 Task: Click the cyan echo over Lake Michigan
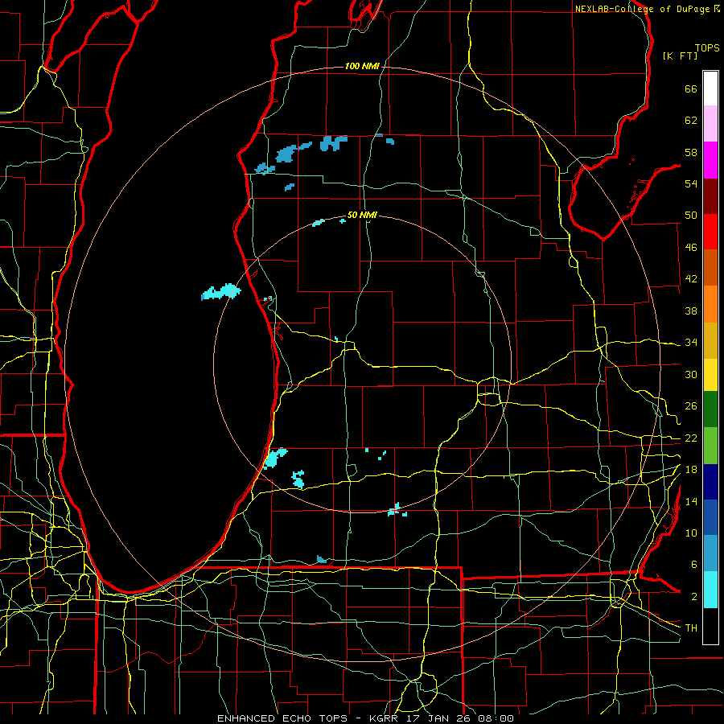(220, 292)
